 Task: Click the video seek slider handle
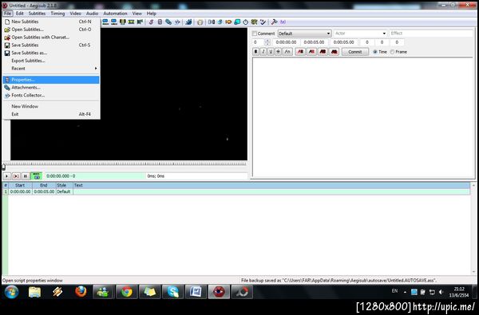[x=4, y=167]
